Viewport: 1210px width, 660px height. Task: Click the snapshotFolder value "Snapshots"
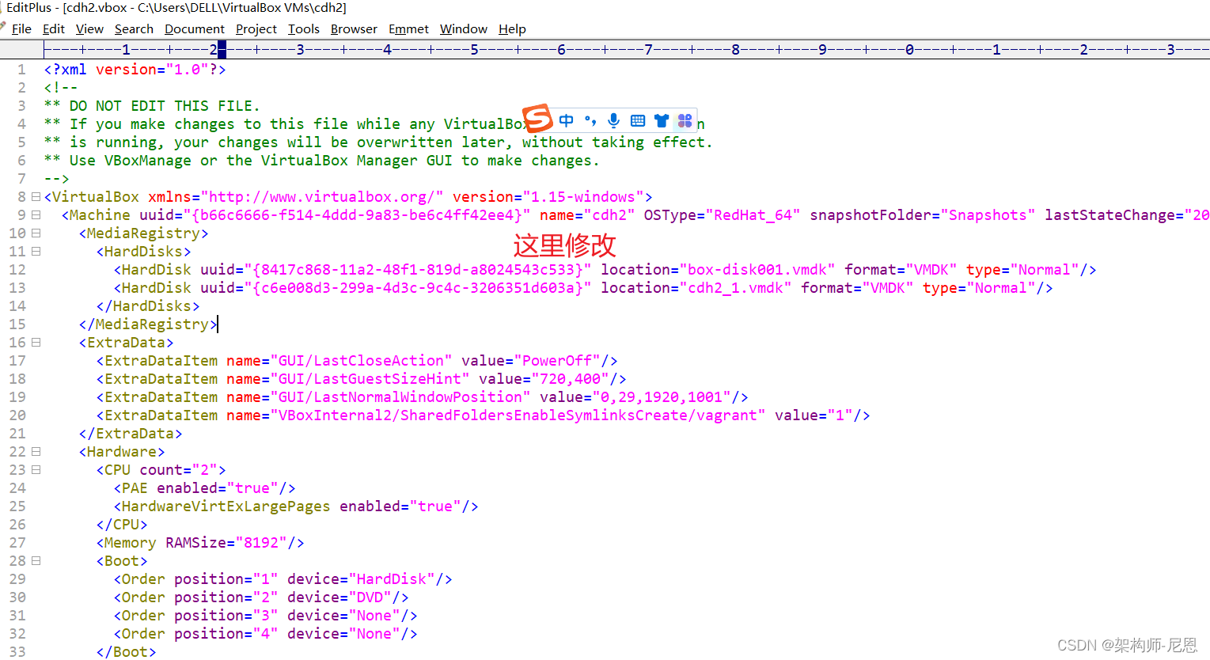pos(988,215)
